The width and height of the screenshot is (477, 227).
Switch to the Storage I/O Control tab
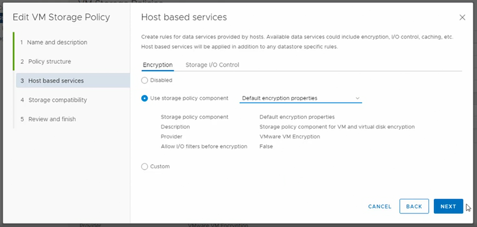pos(212,65)
